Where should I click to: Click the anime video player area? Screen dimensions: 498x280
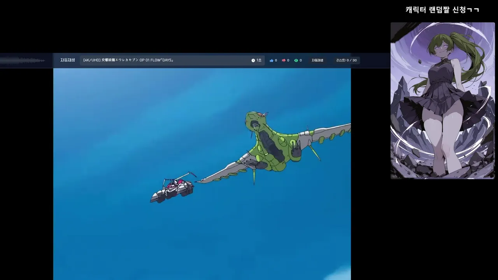(202, 174)
